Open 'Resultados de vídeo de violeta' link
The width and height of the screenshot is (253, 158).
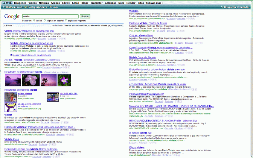(21, 90)
